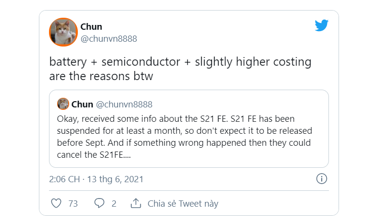
Task: Click Chun's large cat profile picture
Action: click(63, 32)
